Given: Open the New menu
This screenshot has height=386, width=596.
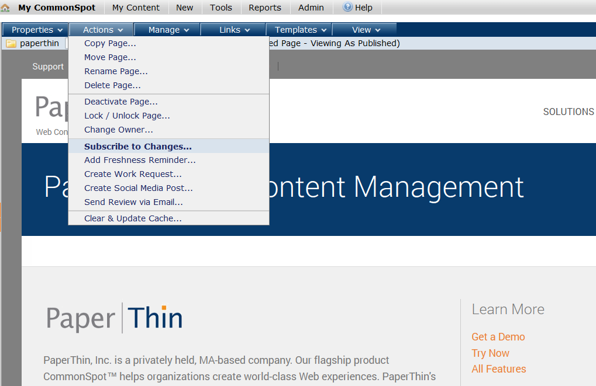Looking at the screenshot, I should (x=184, y=8).
